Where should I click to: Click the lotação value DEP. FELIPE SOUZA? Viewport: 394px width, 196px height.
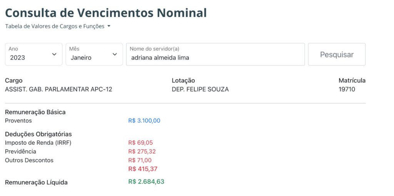pos(200,89)
